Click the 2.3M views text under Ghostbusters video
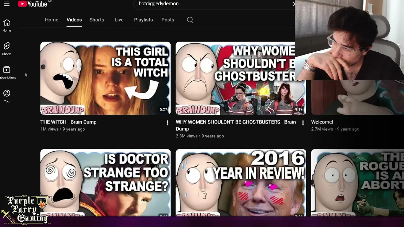This screenshot has height=227, width=404. pos(187,136)
